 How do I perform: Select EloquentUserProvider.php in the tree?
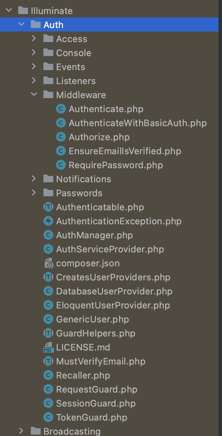(x=113, y=305)
